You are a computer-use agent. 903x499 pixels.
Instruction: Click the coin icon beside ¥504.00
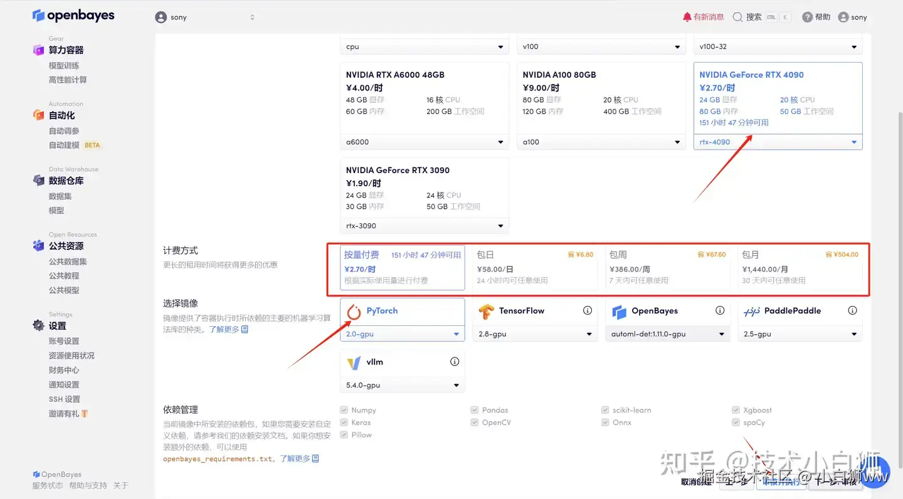point(829,255)
